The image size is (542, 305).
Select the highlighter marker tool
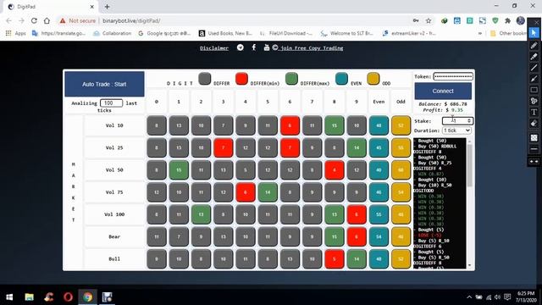tap(534, 57)
